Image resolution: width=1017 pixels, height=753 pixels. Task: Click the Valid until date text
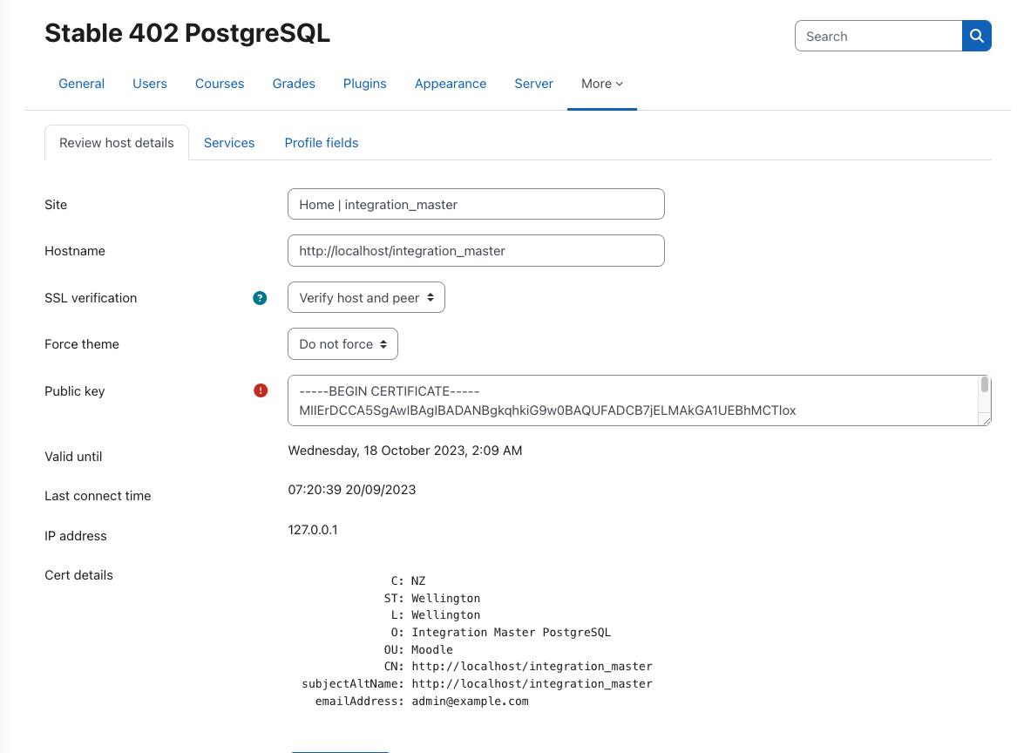click(404, 451)
